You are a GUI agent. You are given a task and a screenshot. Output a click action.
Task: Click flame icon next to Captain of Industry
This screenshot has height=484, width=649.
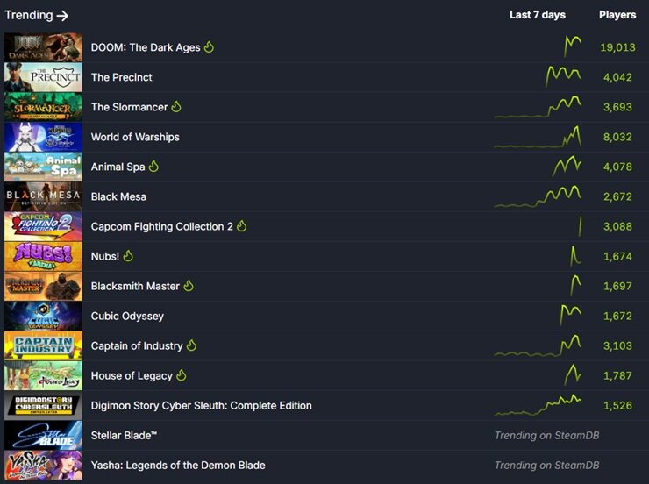point(192,345)
